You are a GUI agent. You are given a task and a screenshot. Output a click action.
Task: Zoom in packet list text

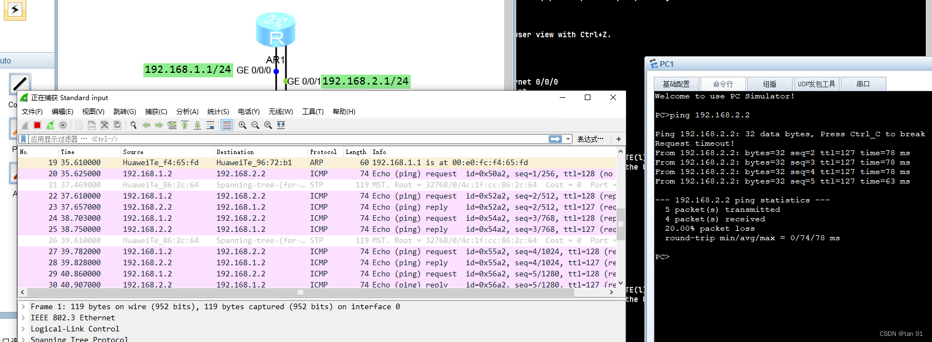(243, 125)
